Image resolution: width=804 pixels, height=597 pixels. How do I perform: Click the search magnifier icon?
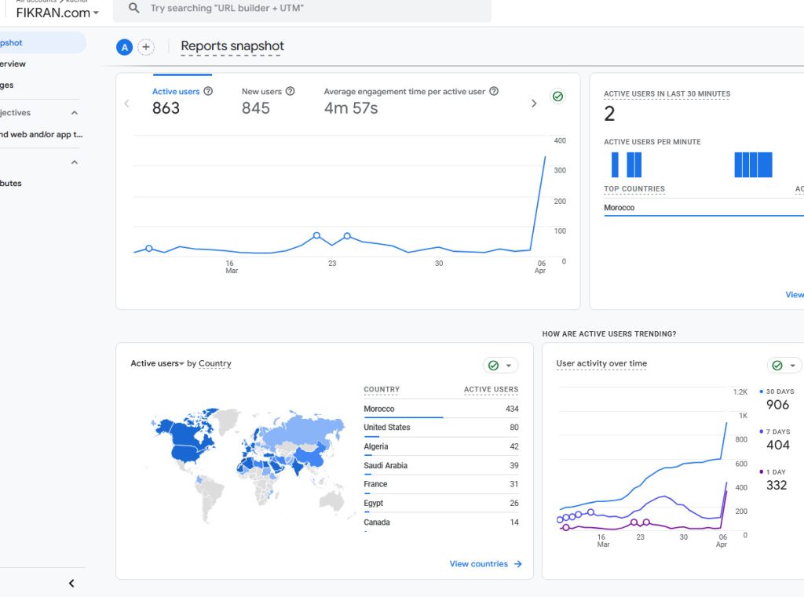coord(133,8)
